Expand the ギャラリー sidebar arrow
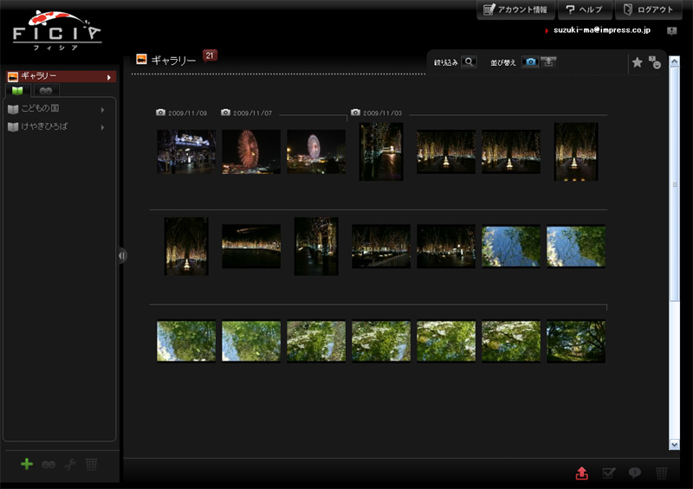Screen dimensions: 693x489 (109, 77)
